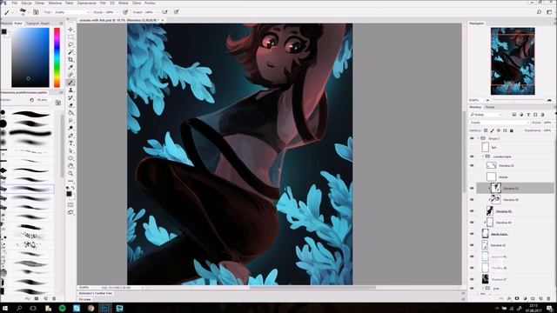
Task: Select the History Brush tool
Action: pyautogui.click(x=70, y=97)
